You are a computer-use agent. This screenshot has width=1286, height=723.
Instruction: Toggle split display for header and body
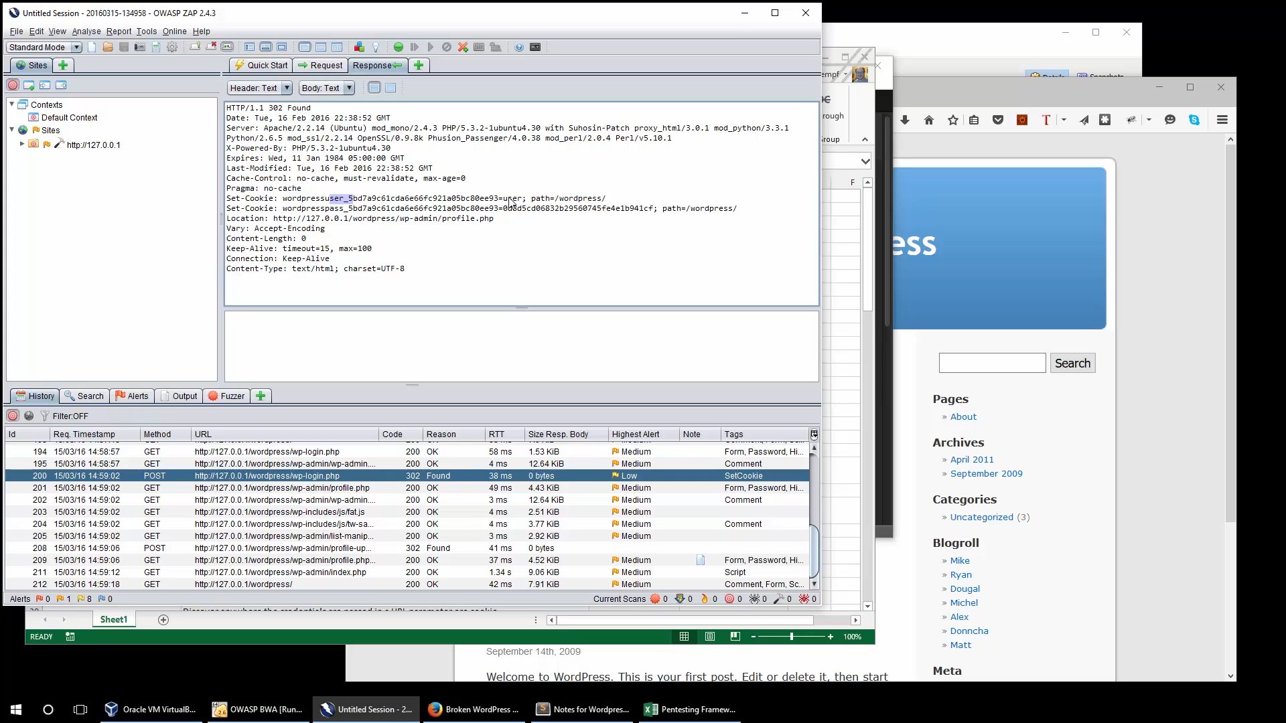point(374,88)
